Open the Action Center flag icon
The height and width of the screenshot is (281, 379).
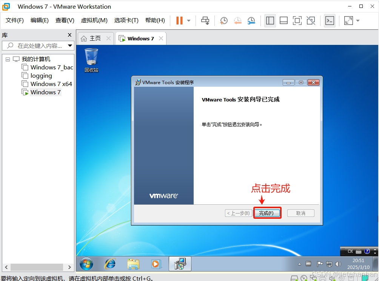pyautogui.click(x=320, y=264)
